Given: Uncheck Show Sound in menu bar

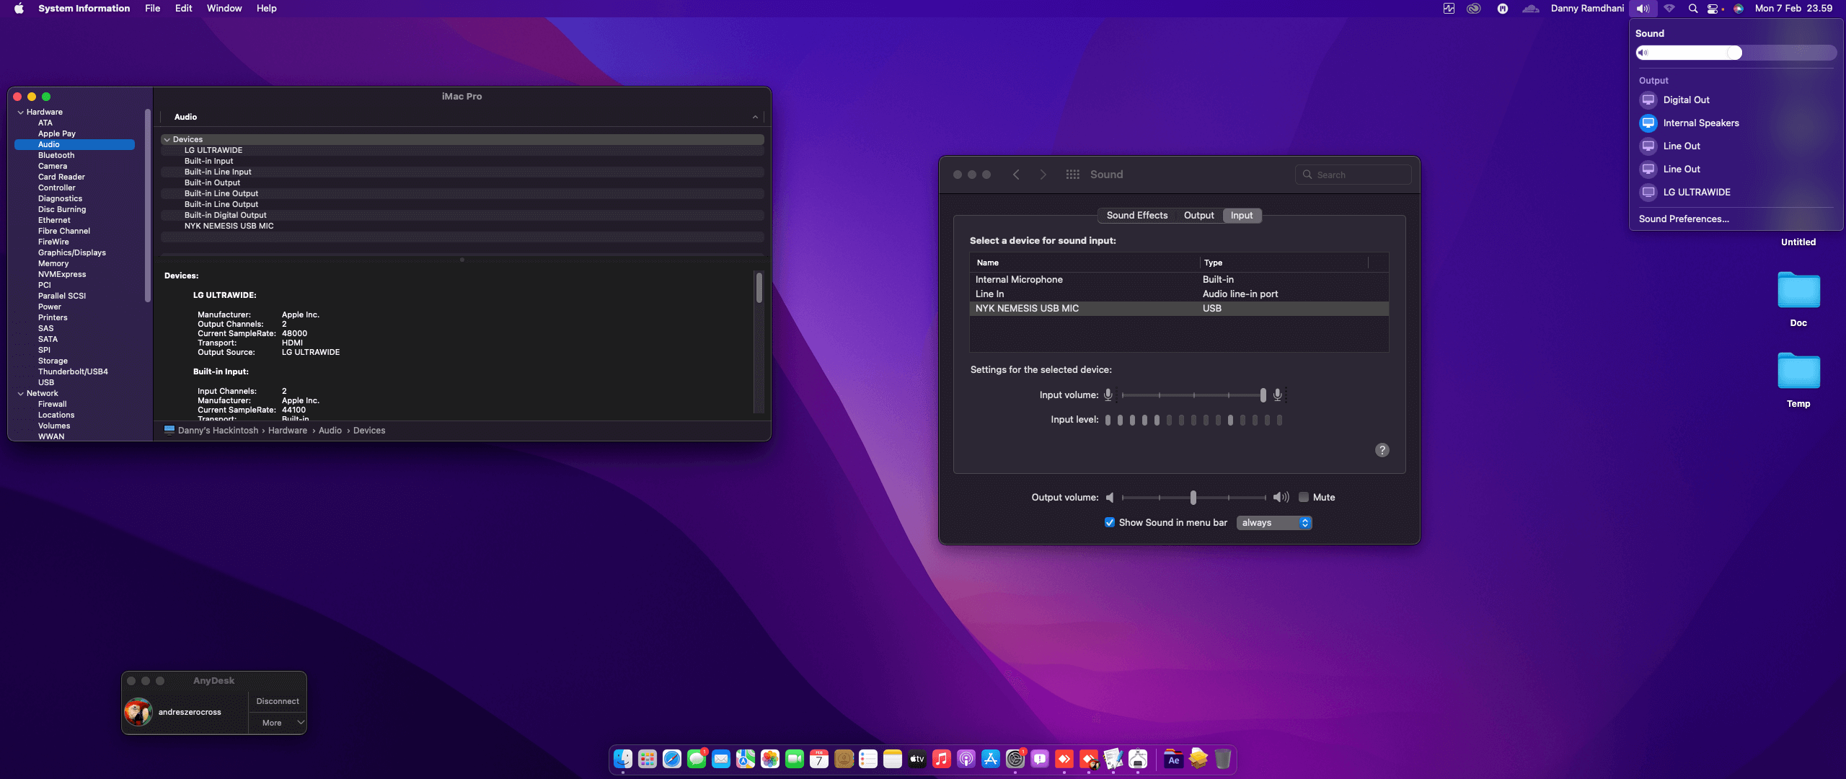Looking at the screenshot, I should 1110,522.
